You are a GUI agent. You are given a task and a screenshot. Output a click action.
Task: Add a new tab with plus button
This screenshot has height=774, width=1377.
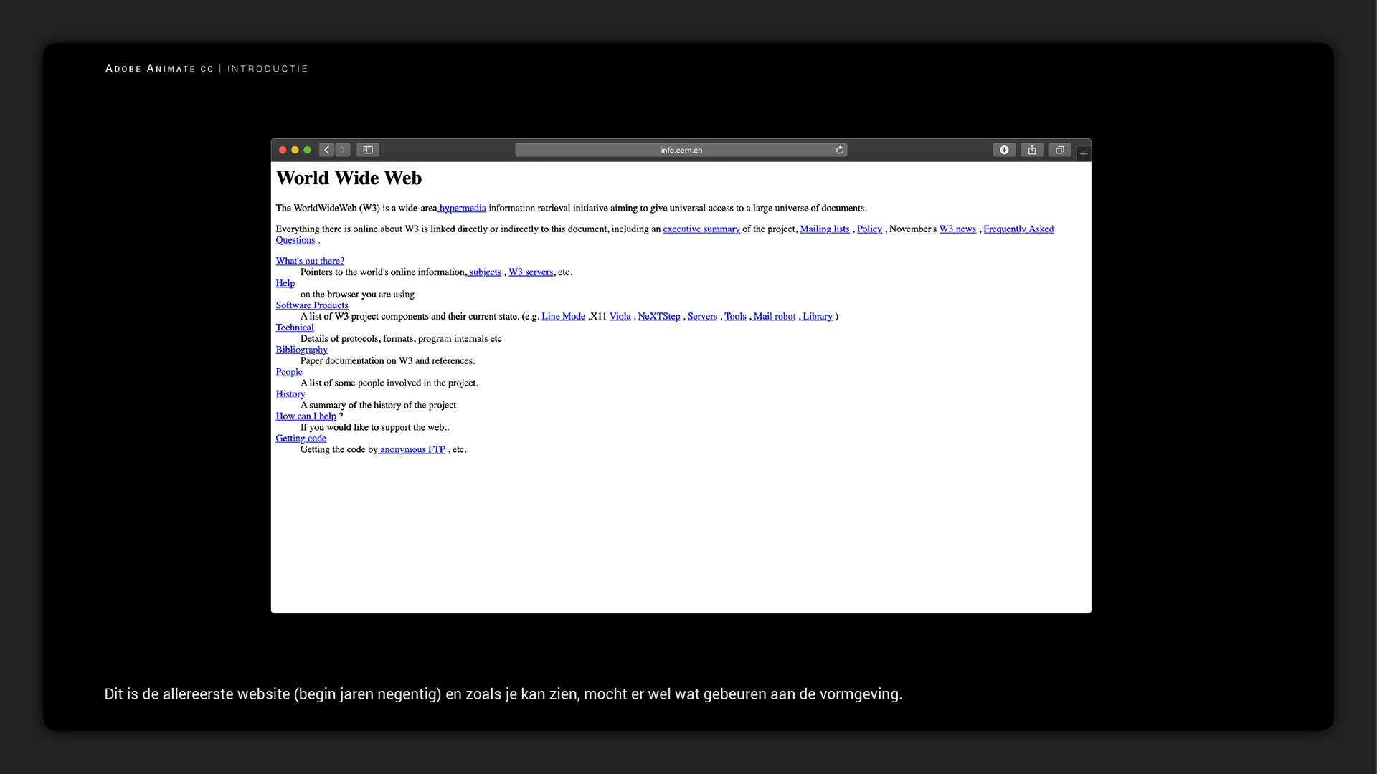[1084, 153]
